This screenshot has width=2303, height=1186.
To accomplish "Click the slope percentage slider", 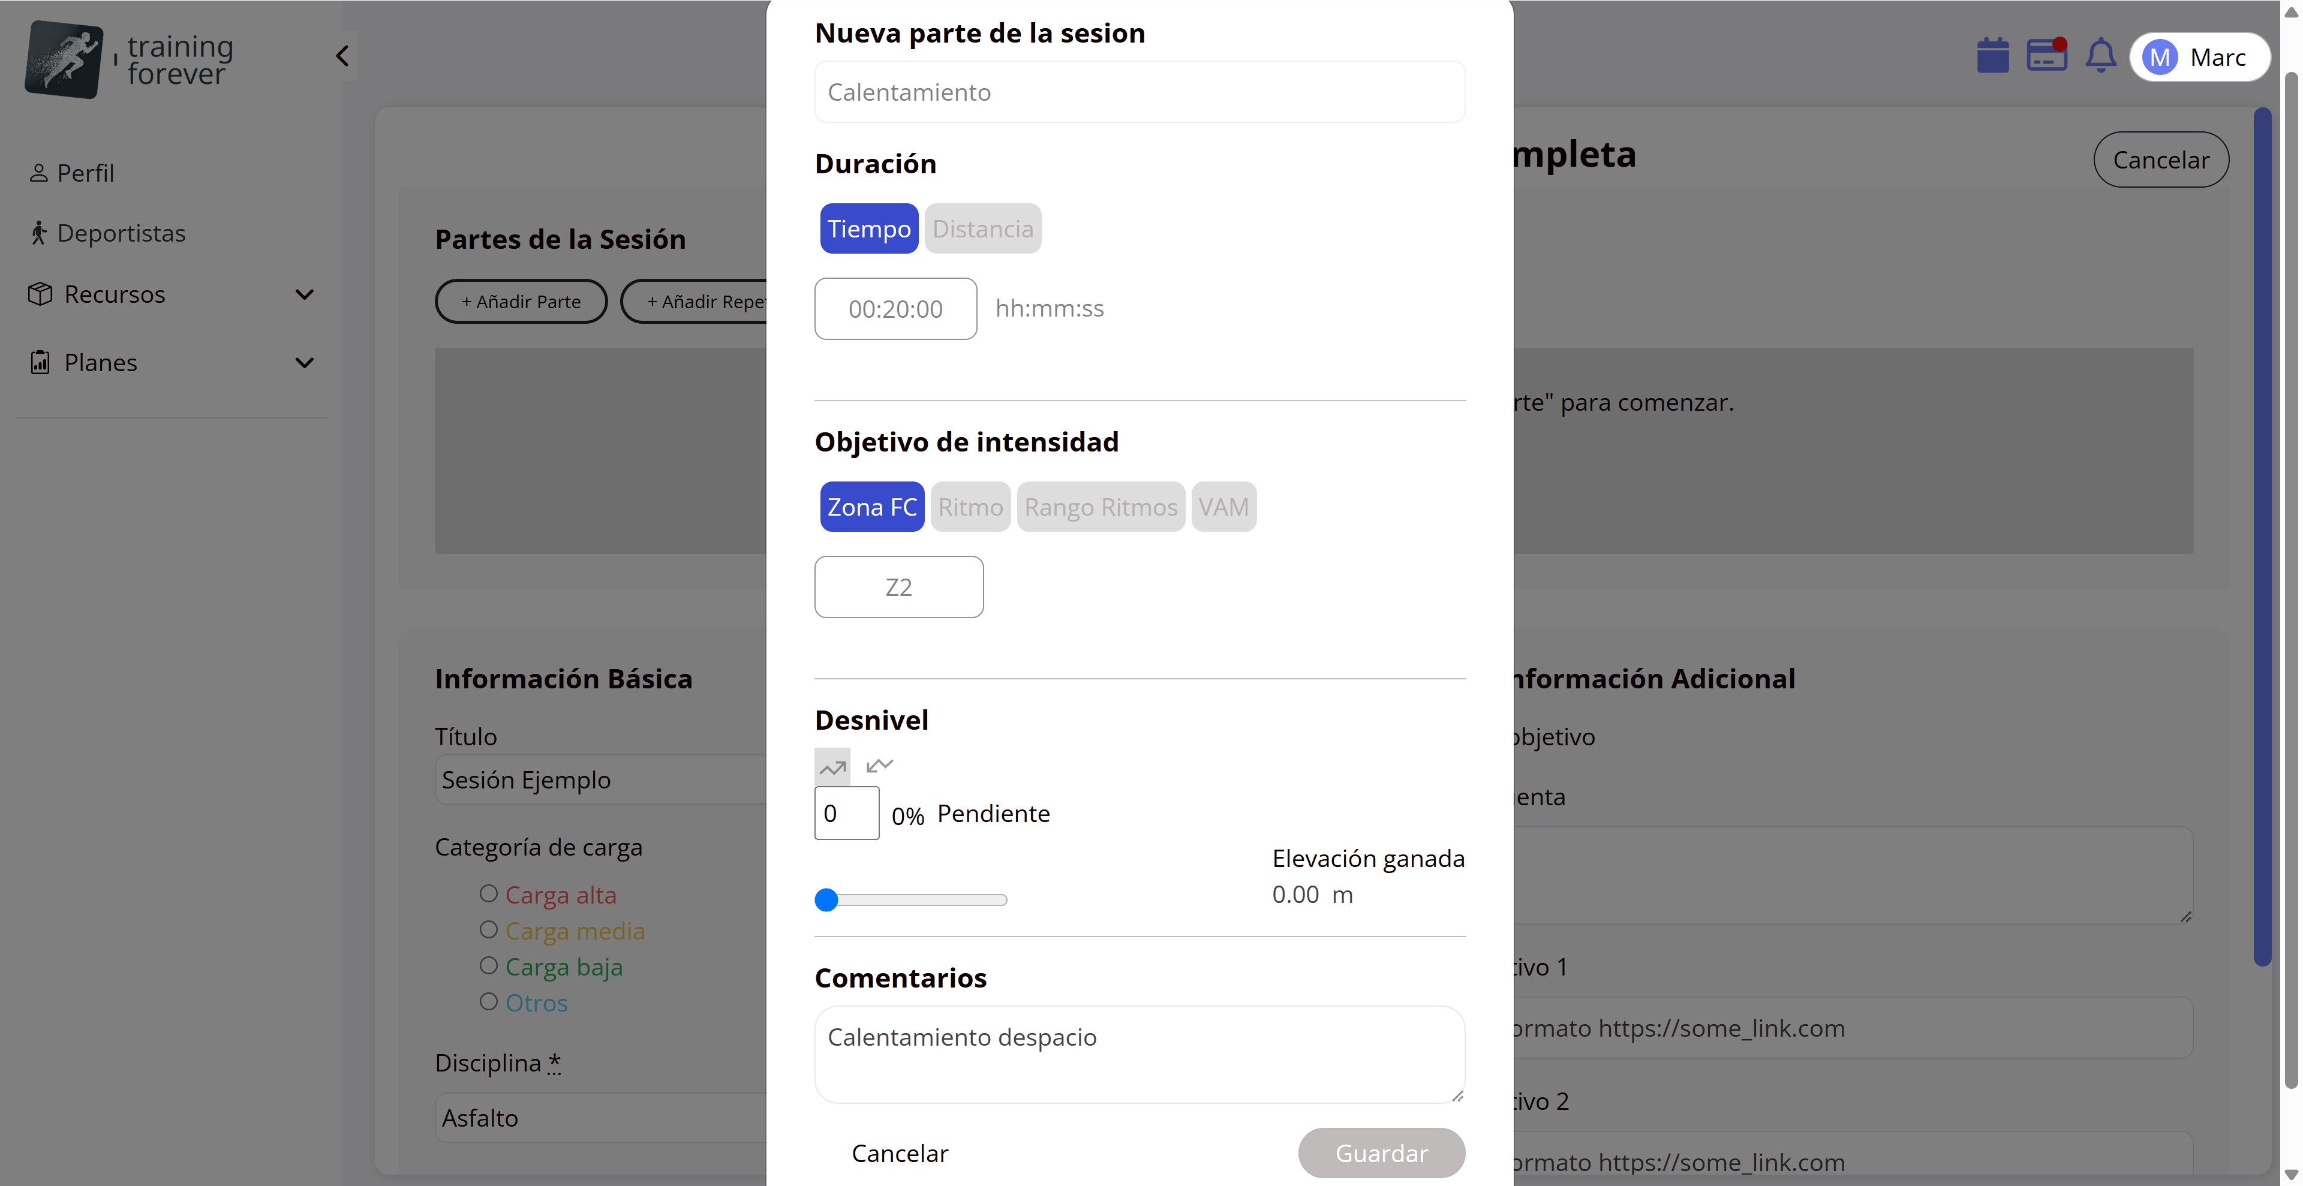I will (x=910, y=900).
